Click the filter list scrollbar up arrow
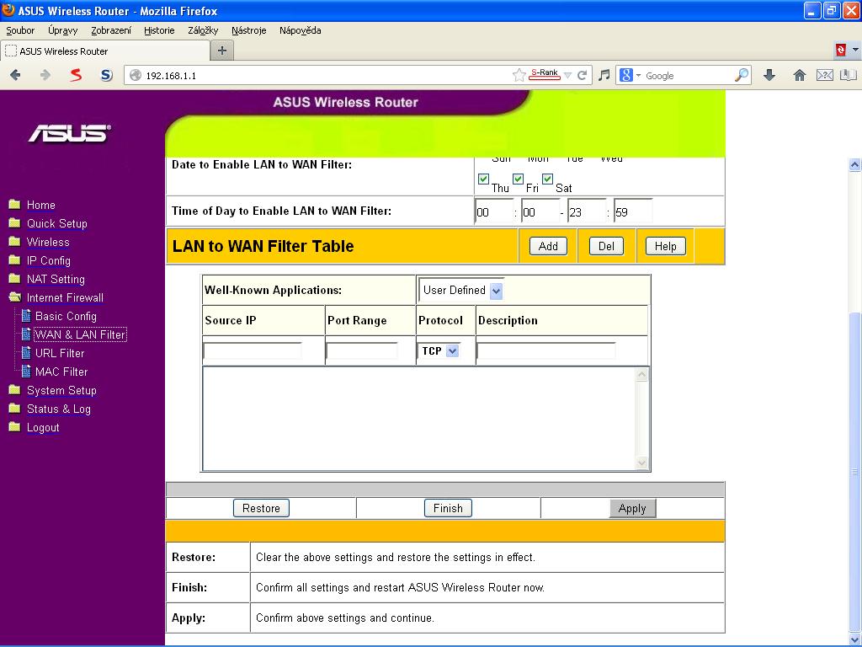The height and width of the screenshot is (647, 862). point(641,375)
